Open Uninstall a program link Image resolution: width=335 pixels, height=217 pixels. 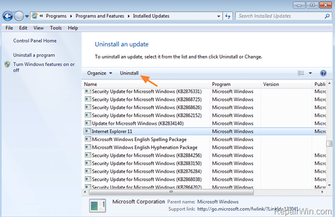pos(34,55)
